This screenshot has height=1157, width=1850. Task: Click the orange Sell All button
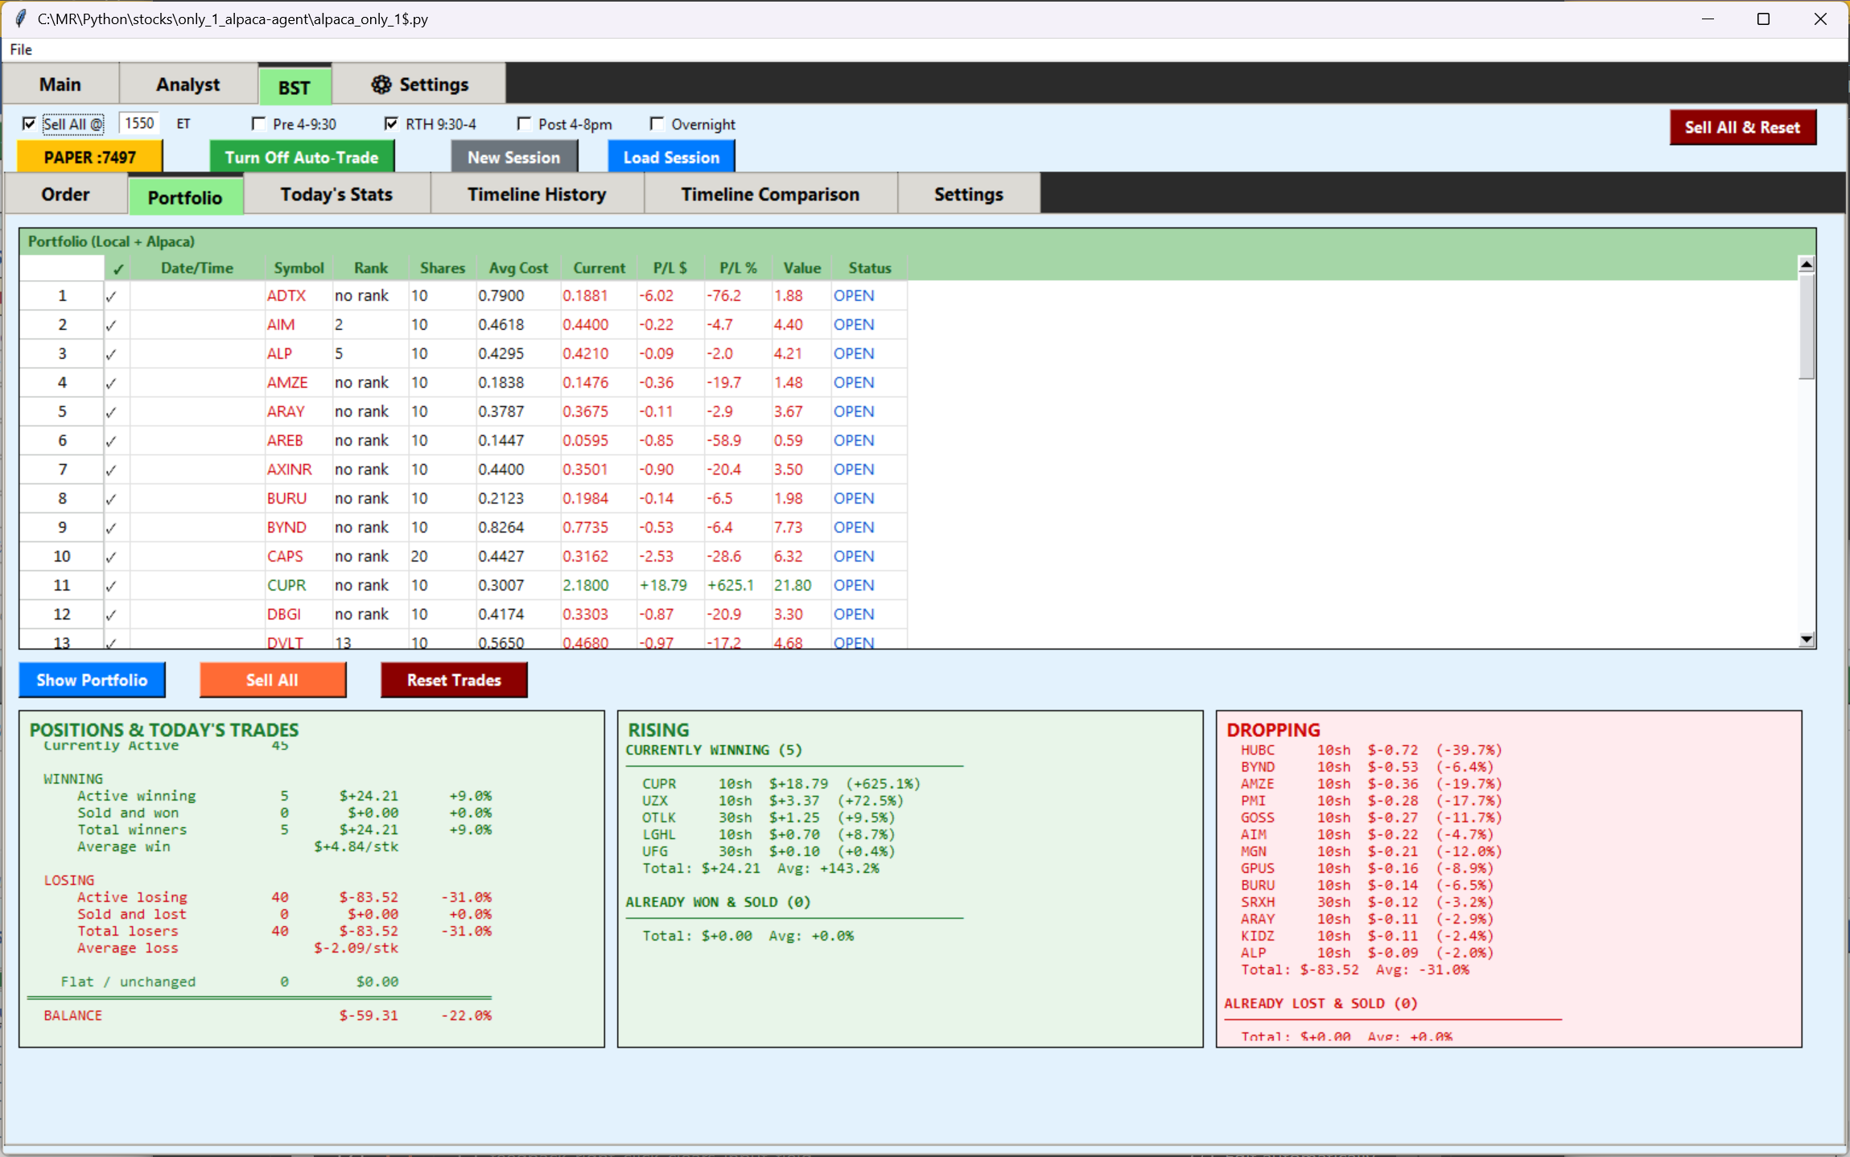pyautogui.click(x=273, y=680)
